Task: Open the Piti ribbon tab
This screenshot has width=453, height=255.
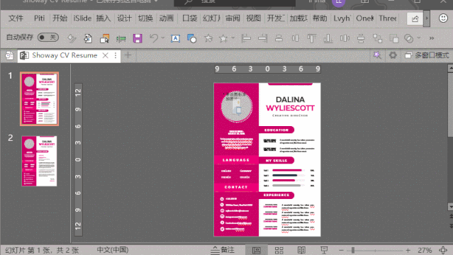Action: pos(39,18)
